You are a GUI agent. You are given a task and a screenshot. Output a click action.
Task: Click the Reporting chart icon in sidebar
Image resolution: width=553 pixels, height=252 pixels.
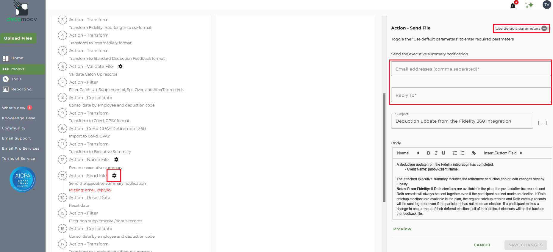(x=5, y=89)
